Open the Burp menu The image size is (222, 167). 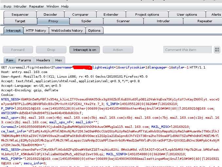7,7
